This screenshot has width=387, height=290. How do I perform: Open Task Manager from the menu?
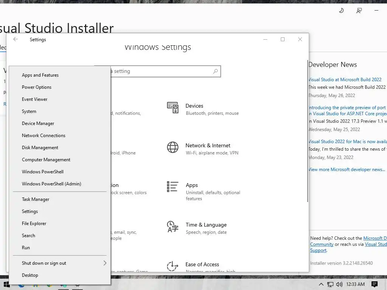pyautogui.click(x=60, y=199)
